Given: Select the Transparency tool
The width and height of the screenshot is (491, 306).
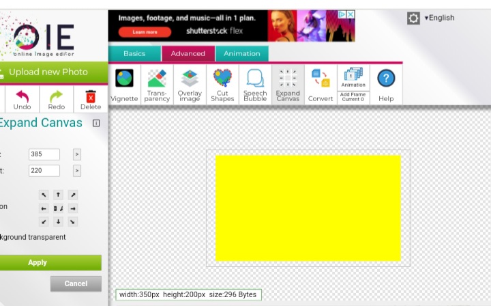Looking at the screenshot, I should coord(157,85).
